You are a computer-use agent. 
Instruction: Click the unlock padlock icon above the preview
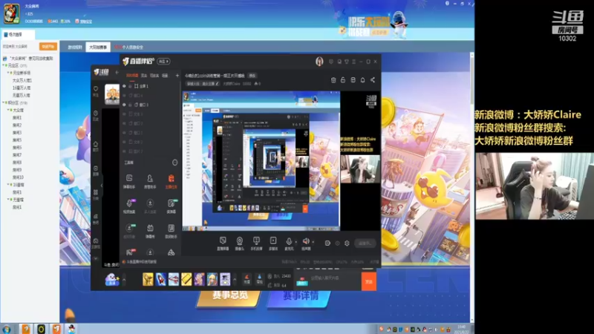pyautogui.click(x=343, y=80)
